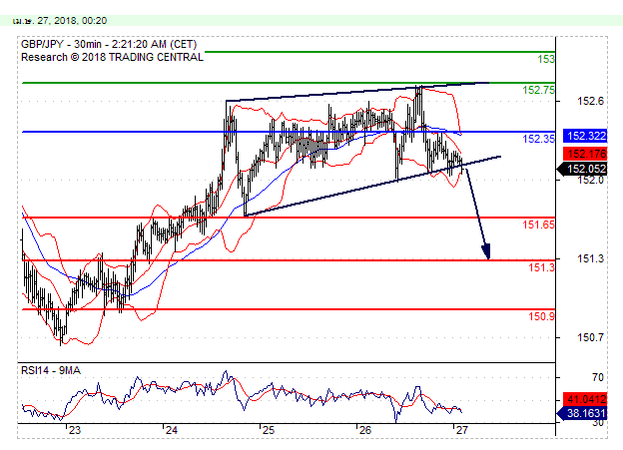Click date label 23 on time axis
The width and height of the screenshot is (623, 450).
click(74, 430)
